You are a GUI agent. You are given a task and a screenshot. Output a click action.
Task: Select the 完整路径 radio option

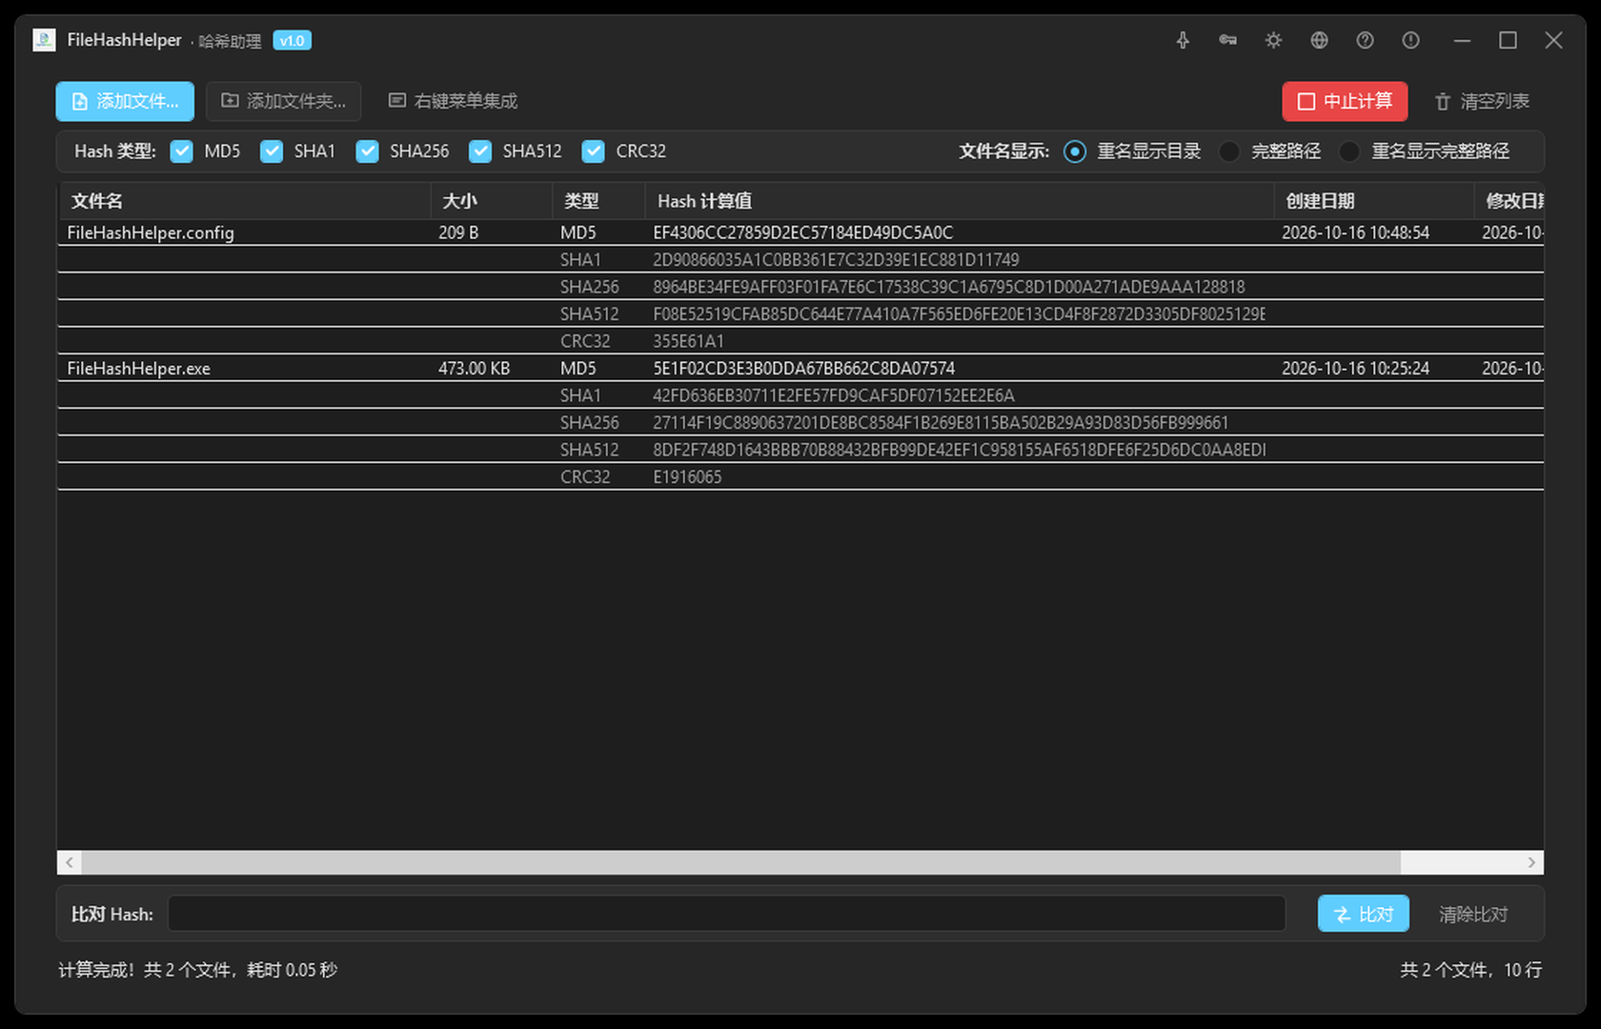tap(1229, 151)
